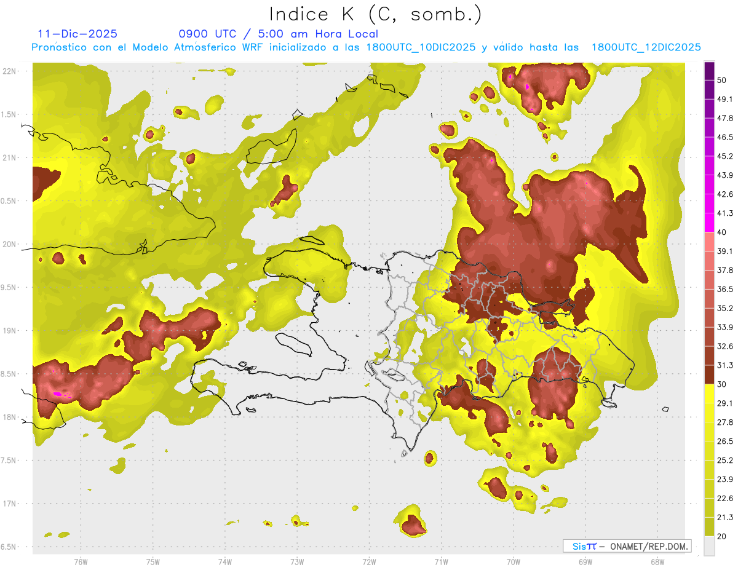Viewport: 738px width, 570px height.
Task: Click the colorbar value "27.8"
Action: [726, 422]
